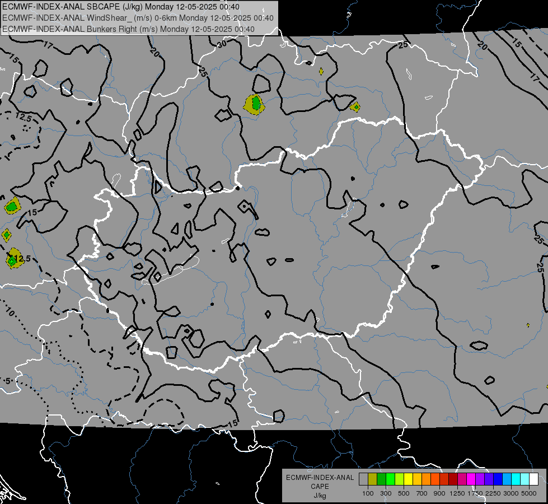Image resolution: width=548 pixels, height=504 pixels.
Task: Select the magenta legend swatch
Action: 471,479
